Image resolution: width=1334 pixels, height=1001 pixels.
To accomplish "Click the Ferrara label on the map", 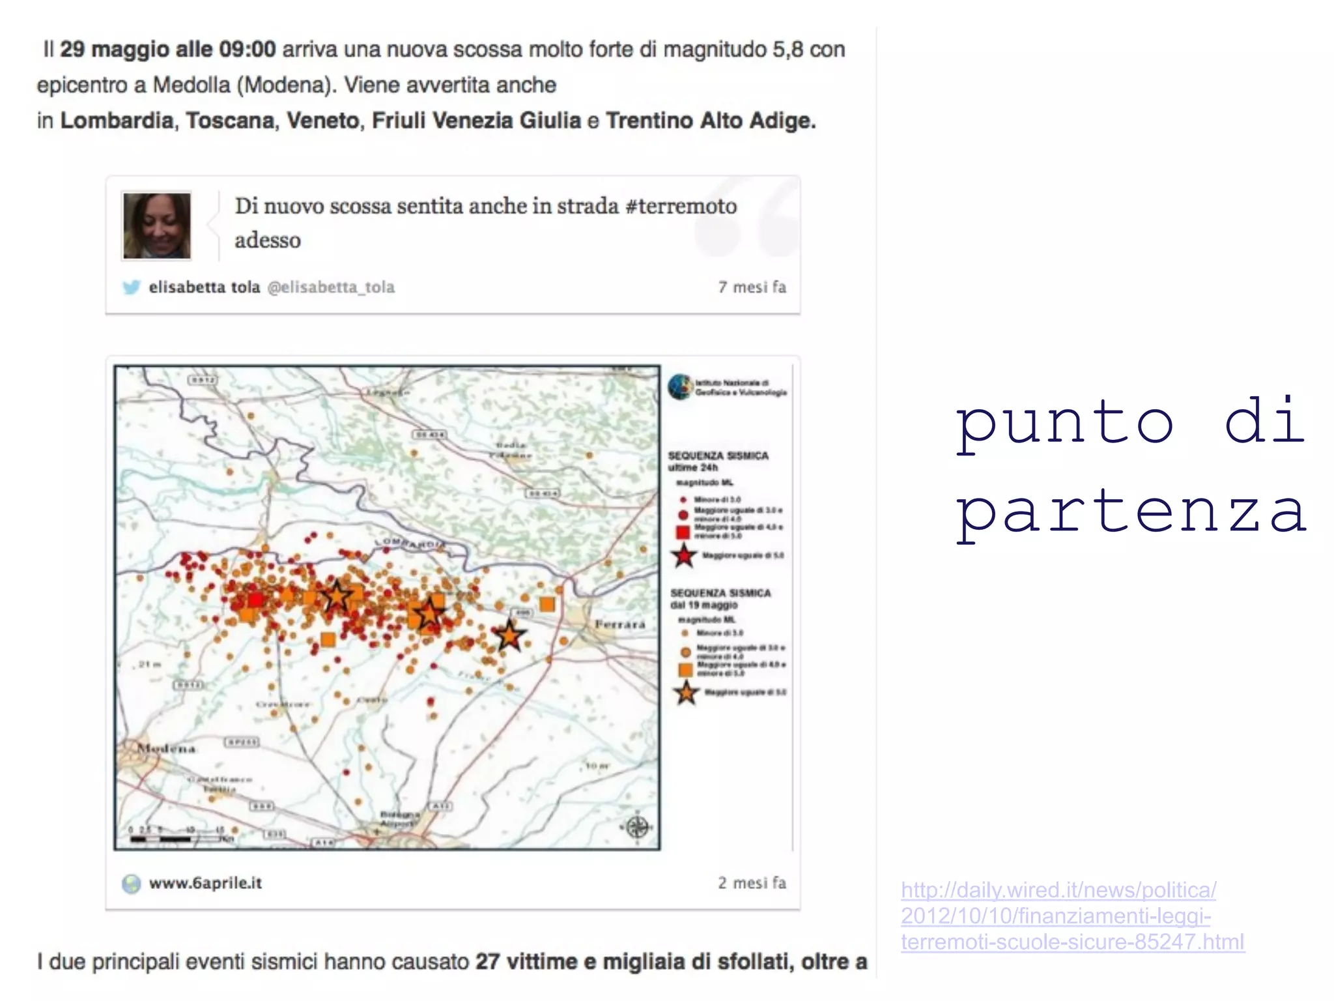I will [x=620, y=624].
